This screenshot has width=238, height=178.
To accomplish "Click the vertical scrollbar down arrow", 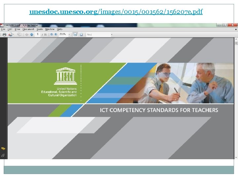I will [236, 158].
